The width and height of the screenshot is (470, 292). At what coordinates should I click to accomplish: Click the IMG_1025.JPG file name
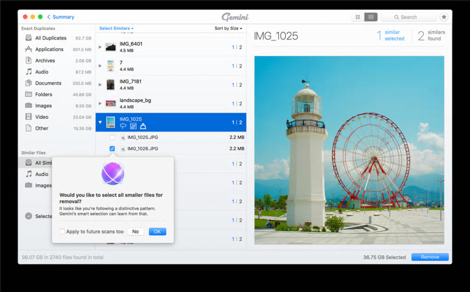click(x=143, y=137)
